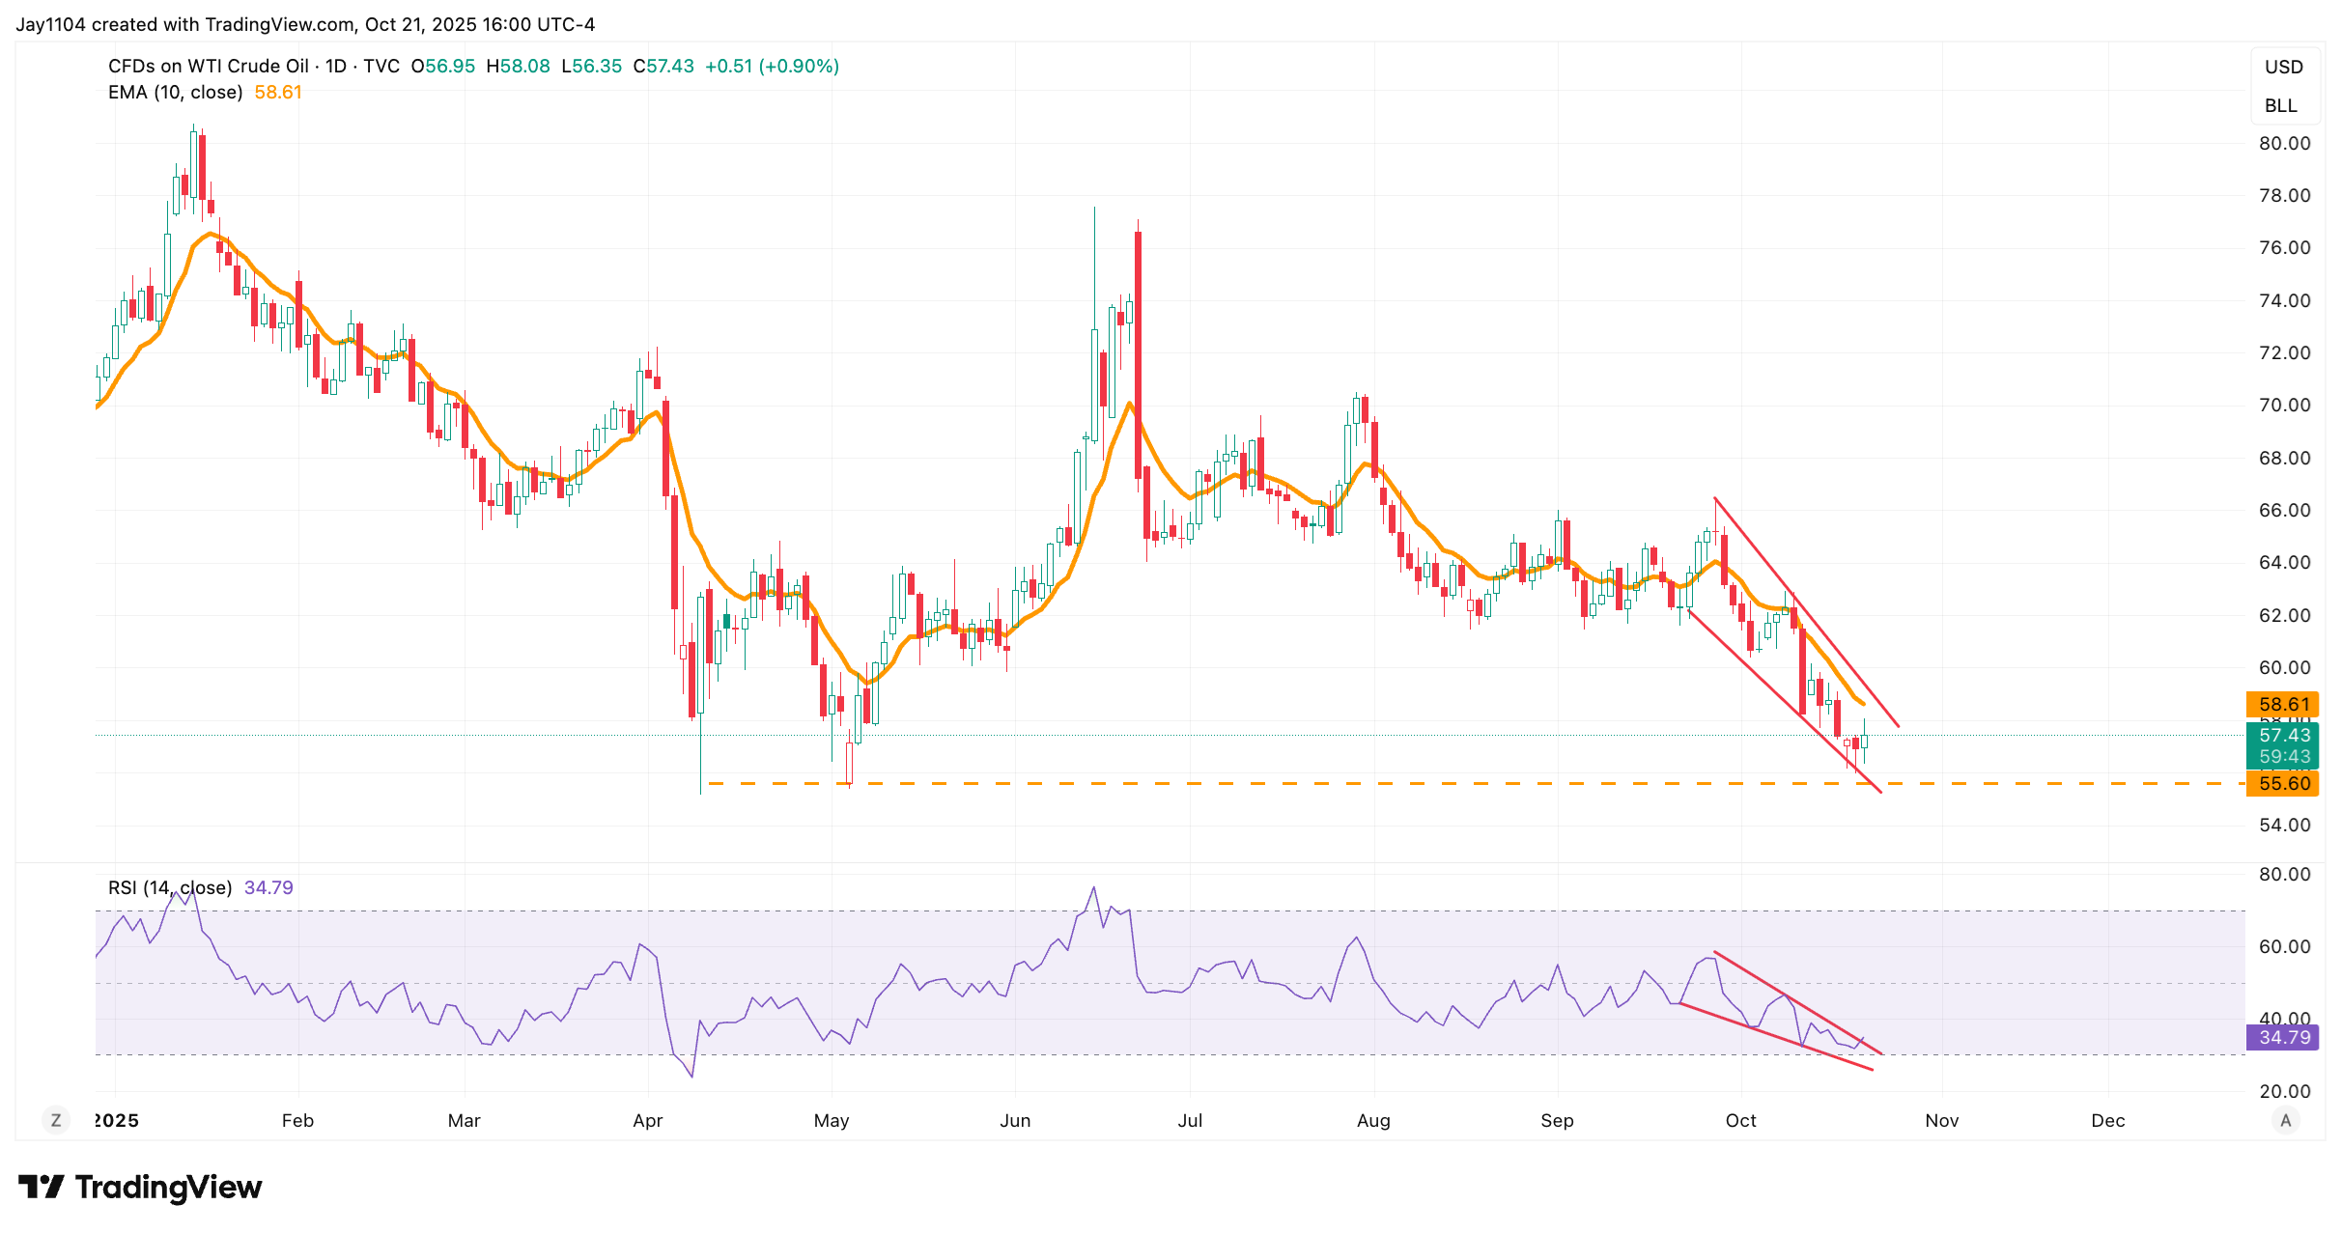Click the Nov label on the time axis
The image size is (2341, 1233).
pos(1941,1120)
